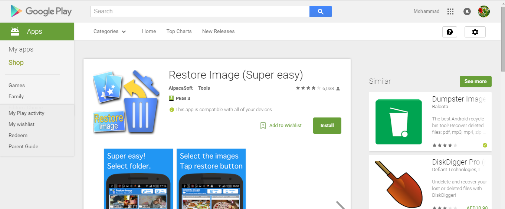Click the Add to Wishlist bookmark icon
This screenshot has width=505, height=209.
[x=263, y=126]
